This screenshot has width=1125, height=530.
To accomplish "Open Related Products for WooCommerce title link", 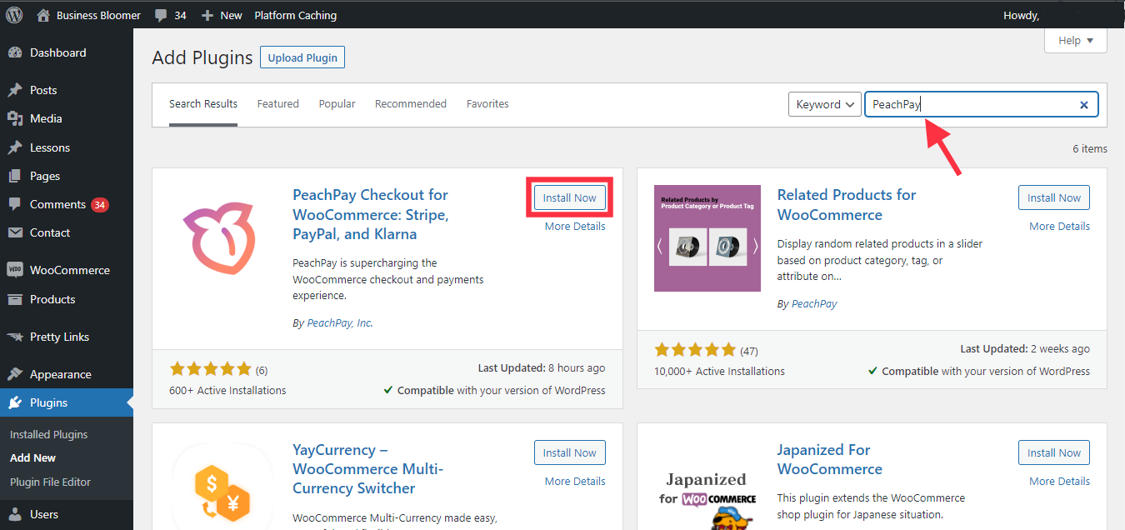I will 847,205.
